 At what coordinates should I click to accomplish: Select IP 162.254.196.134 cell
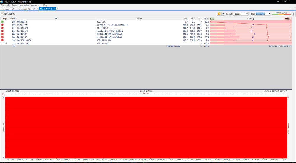[x=24, y=40]
